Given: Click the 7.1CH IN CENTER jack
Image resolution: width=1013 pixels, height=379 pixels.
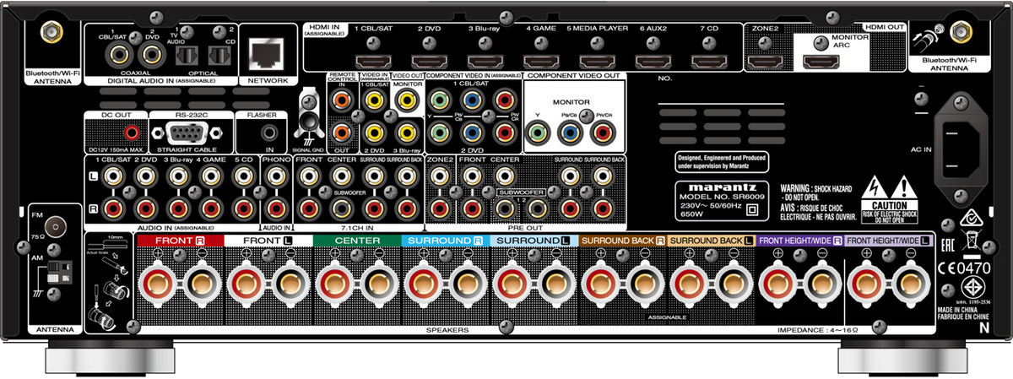Looking at the screenshot, I should (342, 176).
